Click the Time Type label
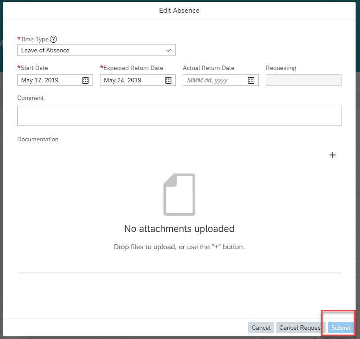This screenshot has width=360, height=339. click(34, 39)
